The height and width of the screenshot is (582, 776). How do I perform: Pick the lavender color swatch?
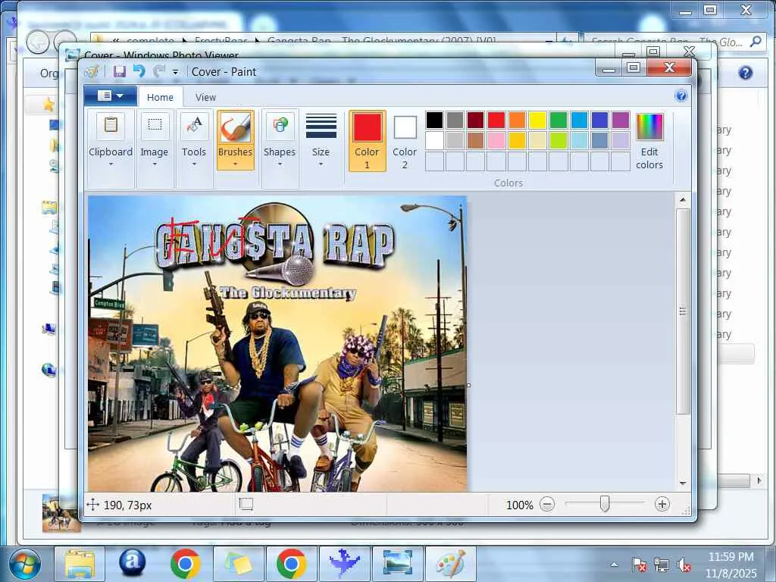click(621, 140)
